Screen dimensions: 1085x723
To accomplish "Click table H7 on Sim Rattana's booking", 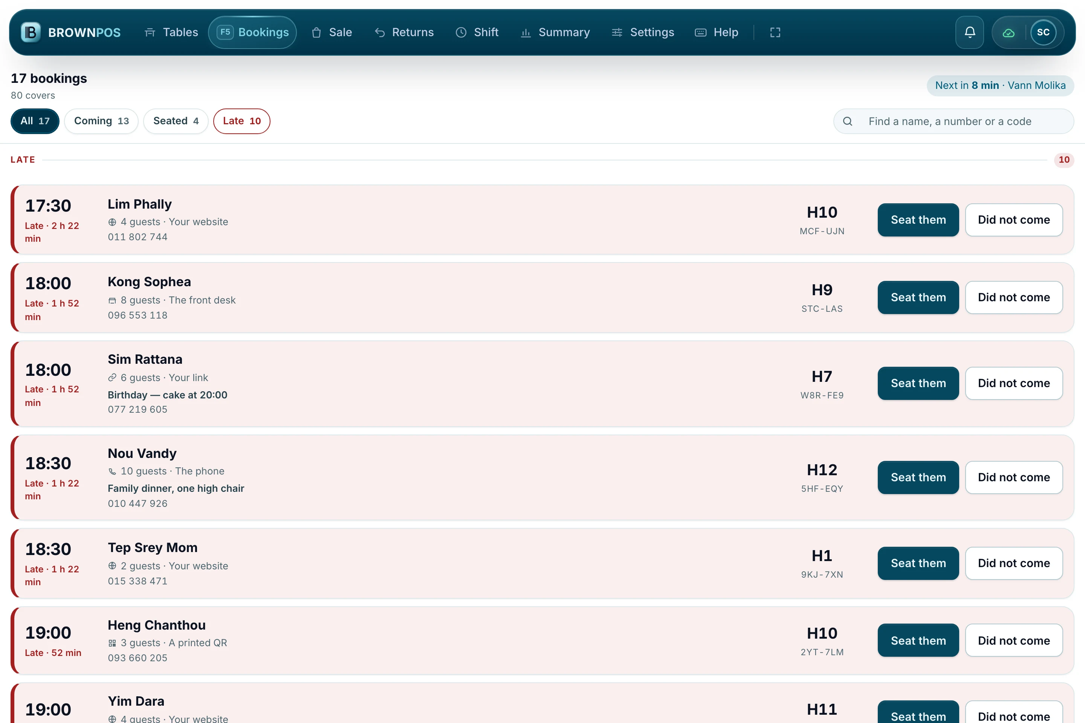I will click(822, 377).
